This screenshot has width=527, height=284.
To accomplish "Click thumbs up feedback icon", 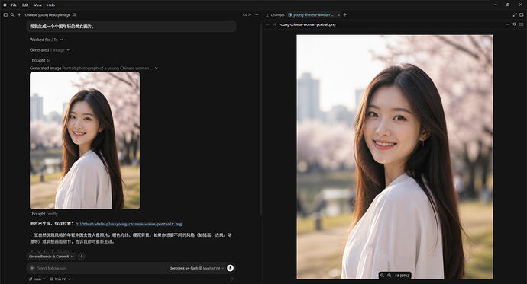I will (x=32, y=250).
